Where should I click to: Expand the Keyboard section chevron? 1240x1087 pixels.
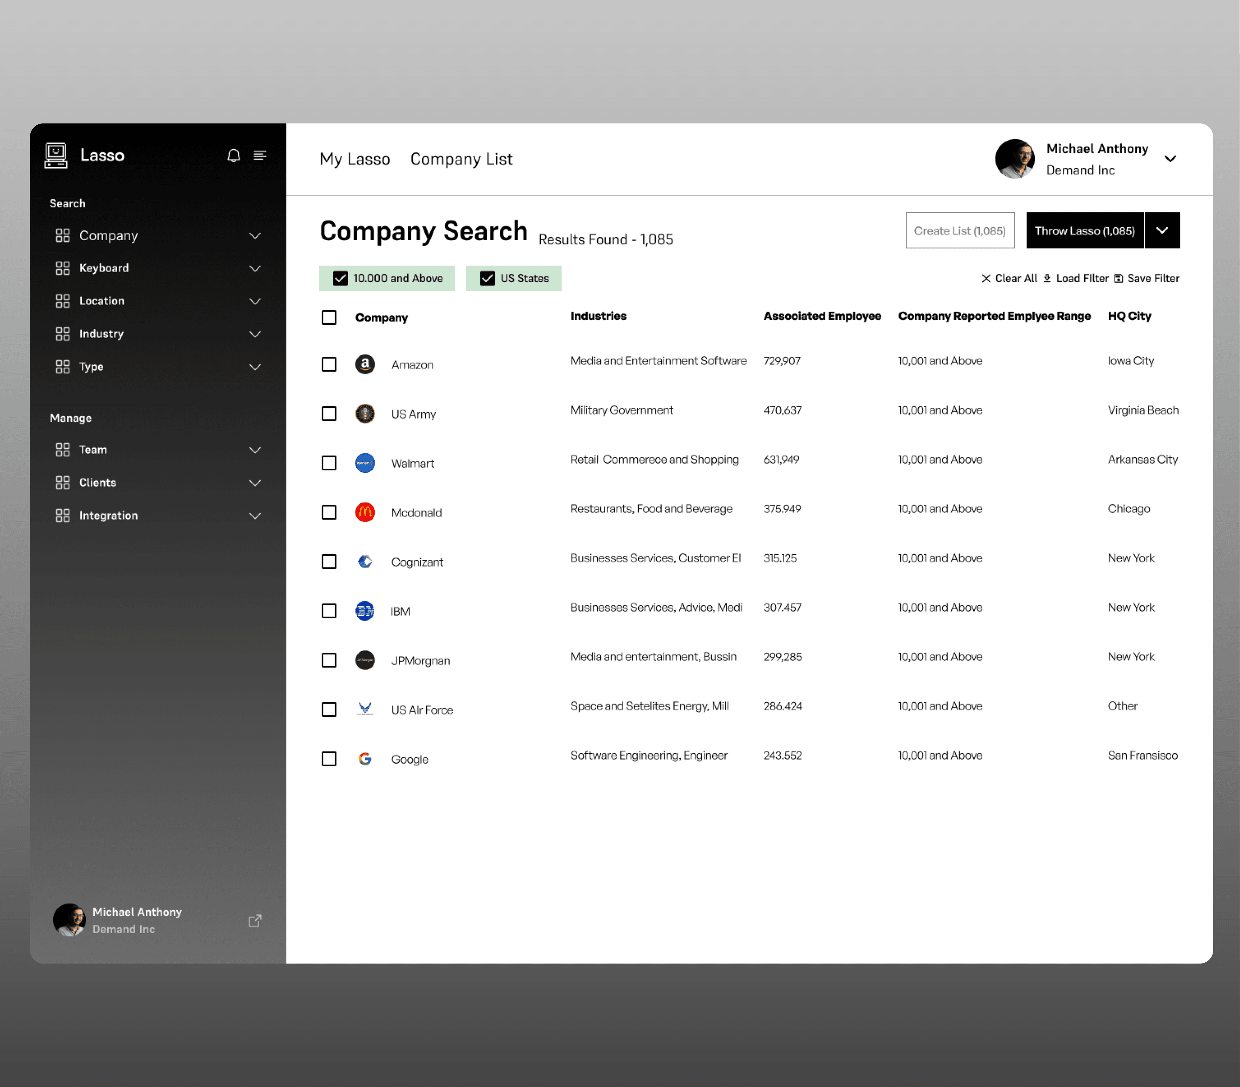[x=255, y=268]
